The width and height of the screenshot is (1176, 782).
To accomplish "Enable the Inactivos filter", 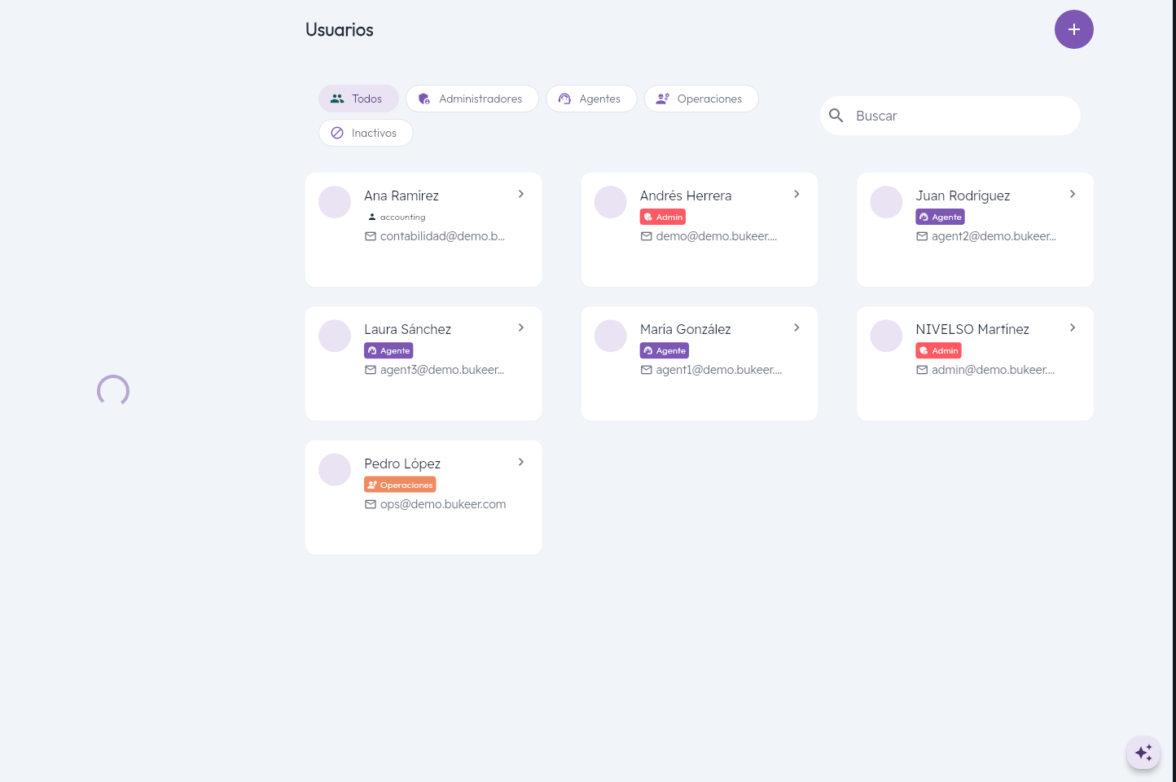I will tap(366, 133).
